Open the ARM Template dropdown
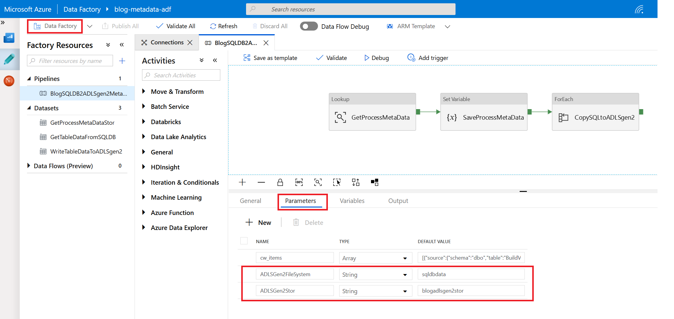674x319 pixels. [x=447, y=26]
